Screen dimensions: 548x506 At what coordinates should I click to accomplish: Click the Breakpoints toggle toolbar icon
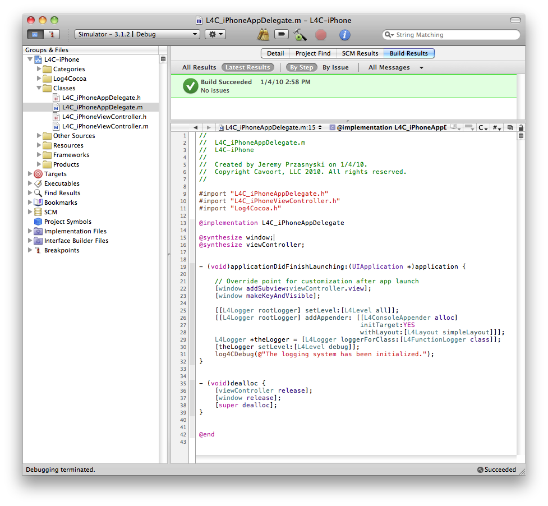(282, 34)
